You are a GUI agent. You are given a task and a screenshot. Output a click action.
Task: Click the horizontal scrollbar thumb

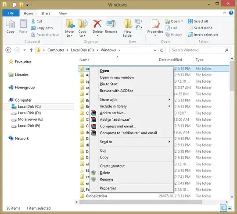pos(140,202)
